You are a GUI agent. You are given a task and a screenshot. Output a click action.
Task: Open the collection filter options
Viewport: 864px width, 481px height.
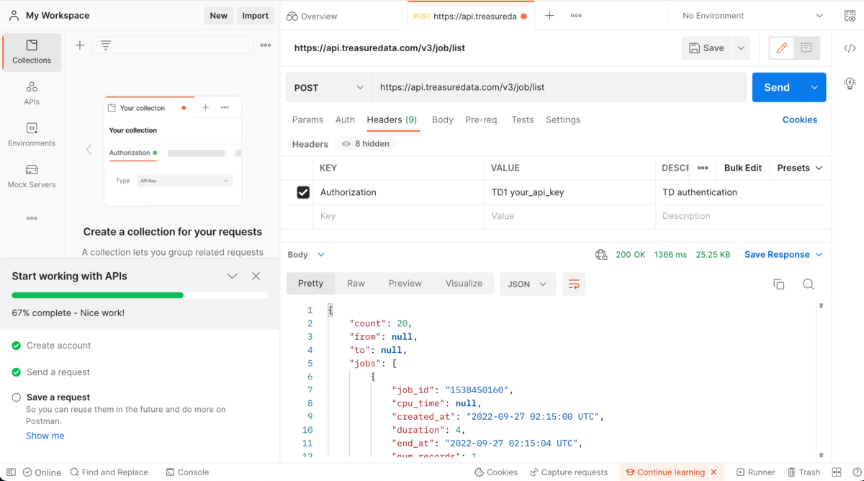[105, 45]
